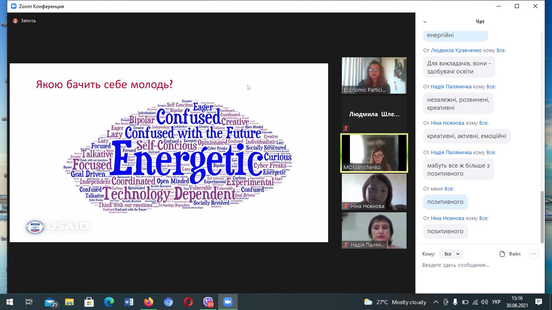Select Надія Палян... video thumbnail
The image size is (552, 310).
(374, 230)
